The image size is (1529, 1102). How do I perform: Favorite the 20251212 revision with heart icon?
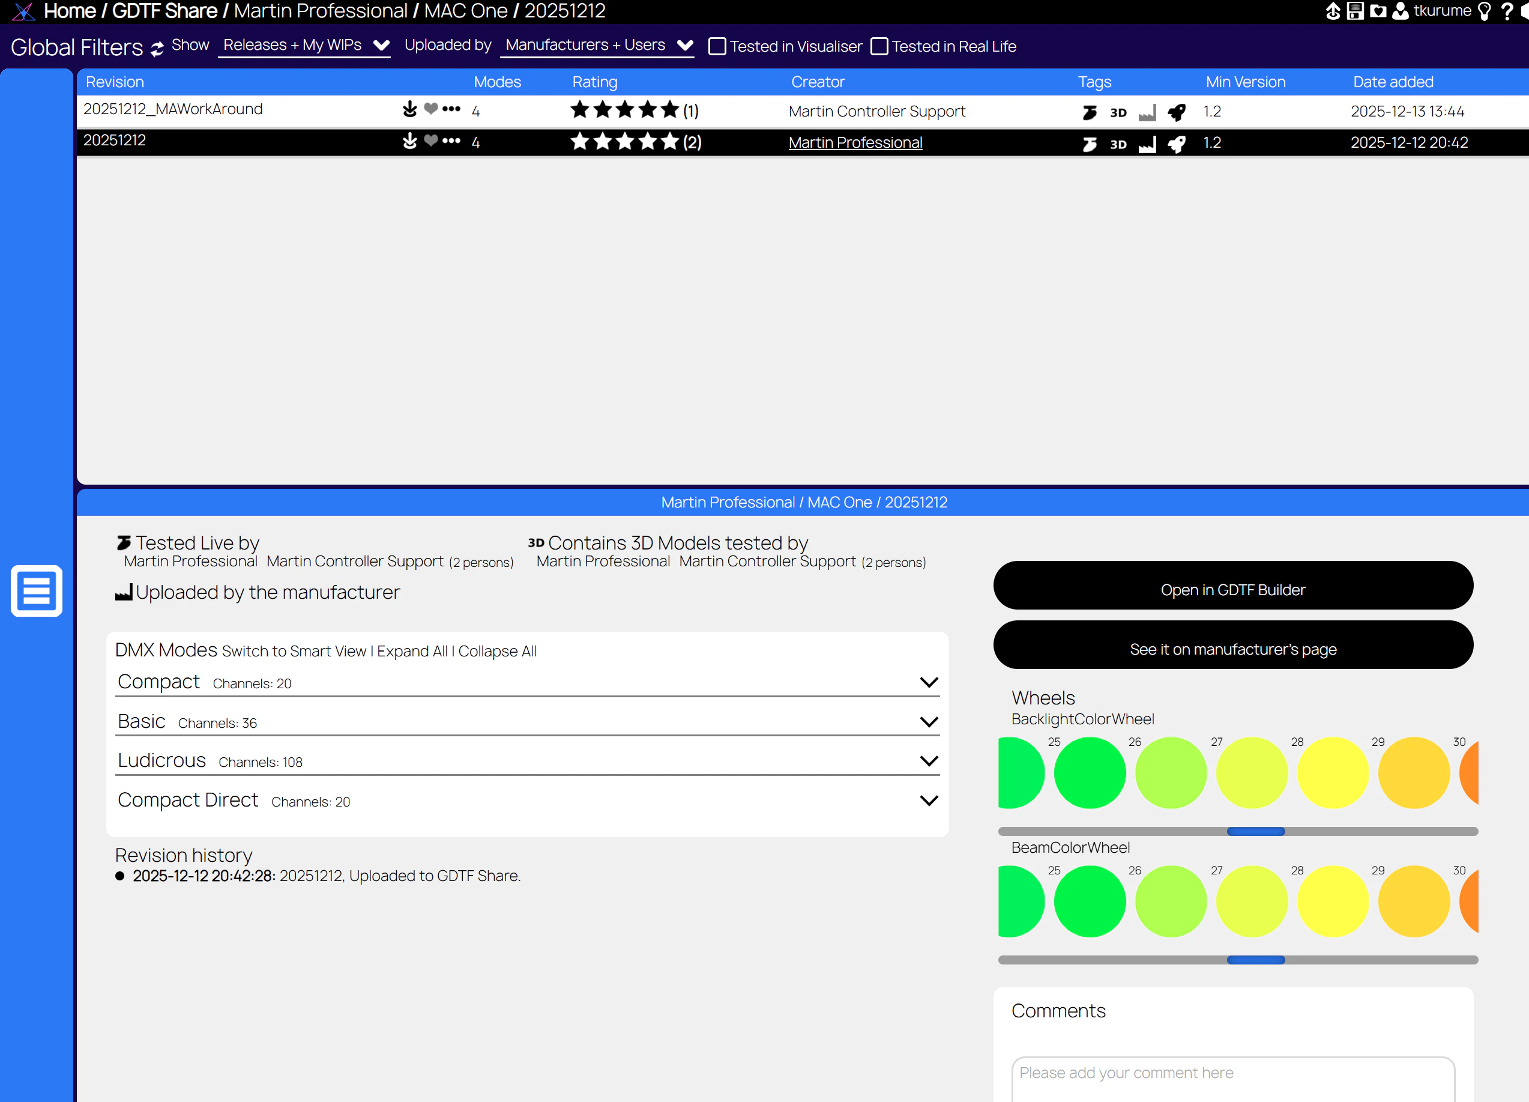pyautogui.click(x=431, y=141)
